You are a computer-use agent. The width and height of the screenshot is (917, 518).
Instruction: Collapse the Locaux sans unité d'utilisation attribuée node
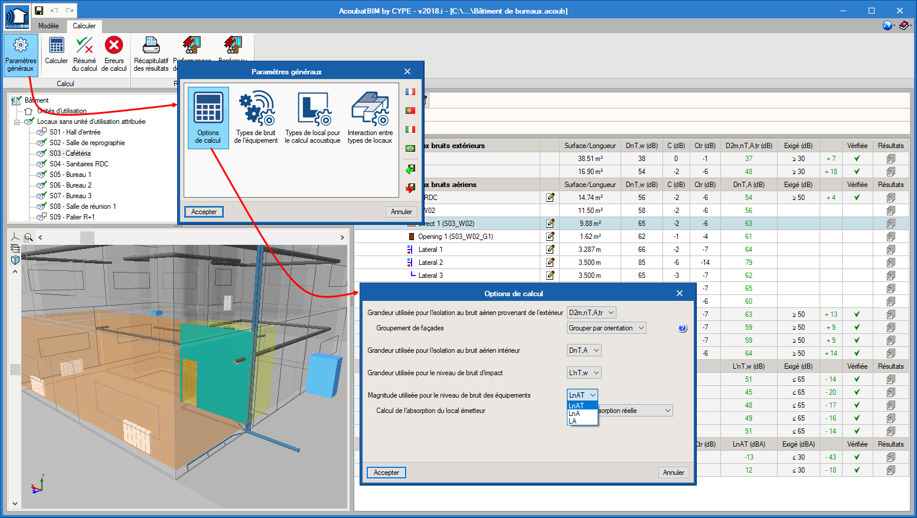coord(17,122)
